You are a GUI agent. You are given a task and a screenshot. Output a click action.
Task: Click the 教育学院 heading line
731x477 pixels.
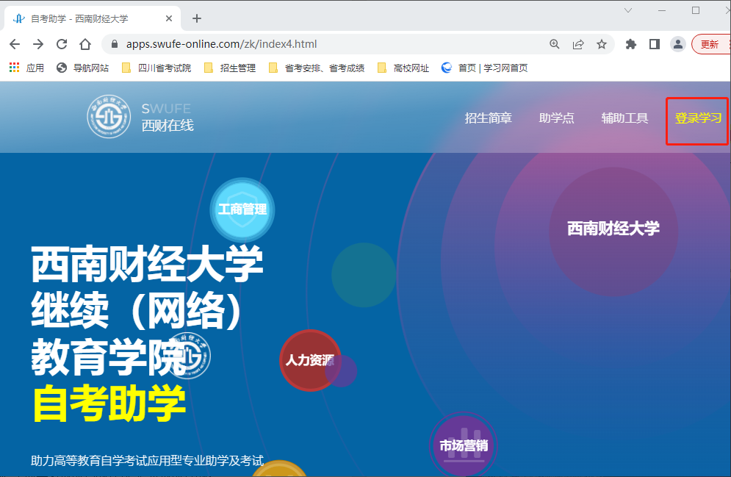click(109, 357)
